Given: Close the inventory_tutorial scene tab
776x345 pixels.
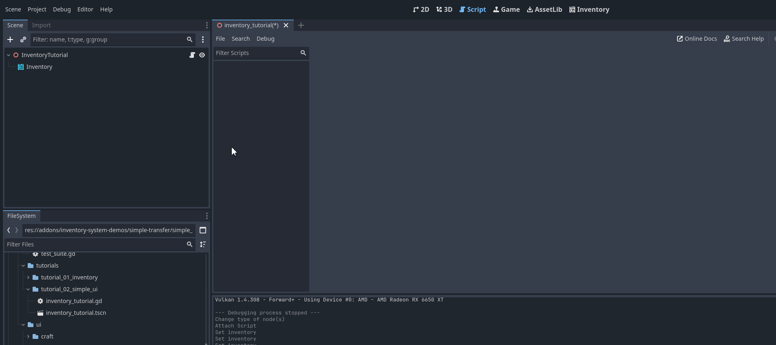Looking at the screenshot, I should tap(286, 25).
